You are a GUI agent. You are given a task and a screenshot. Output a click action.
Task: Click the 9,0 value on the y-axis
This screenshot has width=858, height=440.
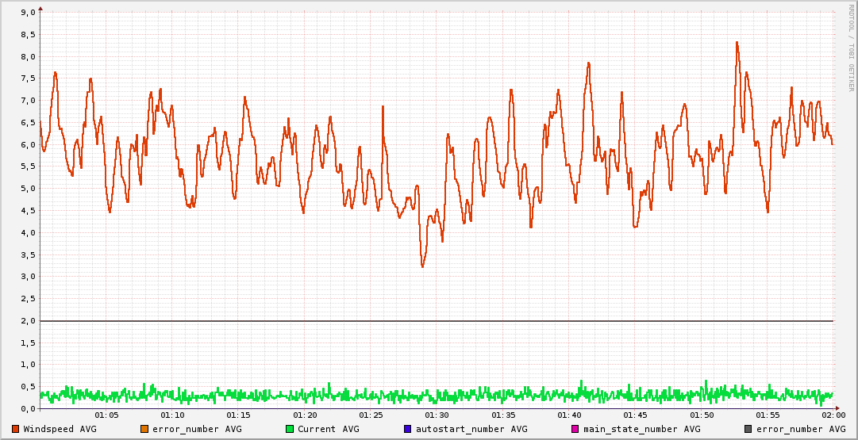point(27,13)
